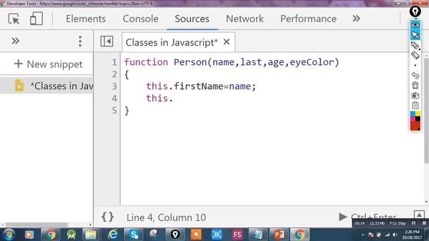Click the clipboard icon in annotation toolbar

click(415, 105)
